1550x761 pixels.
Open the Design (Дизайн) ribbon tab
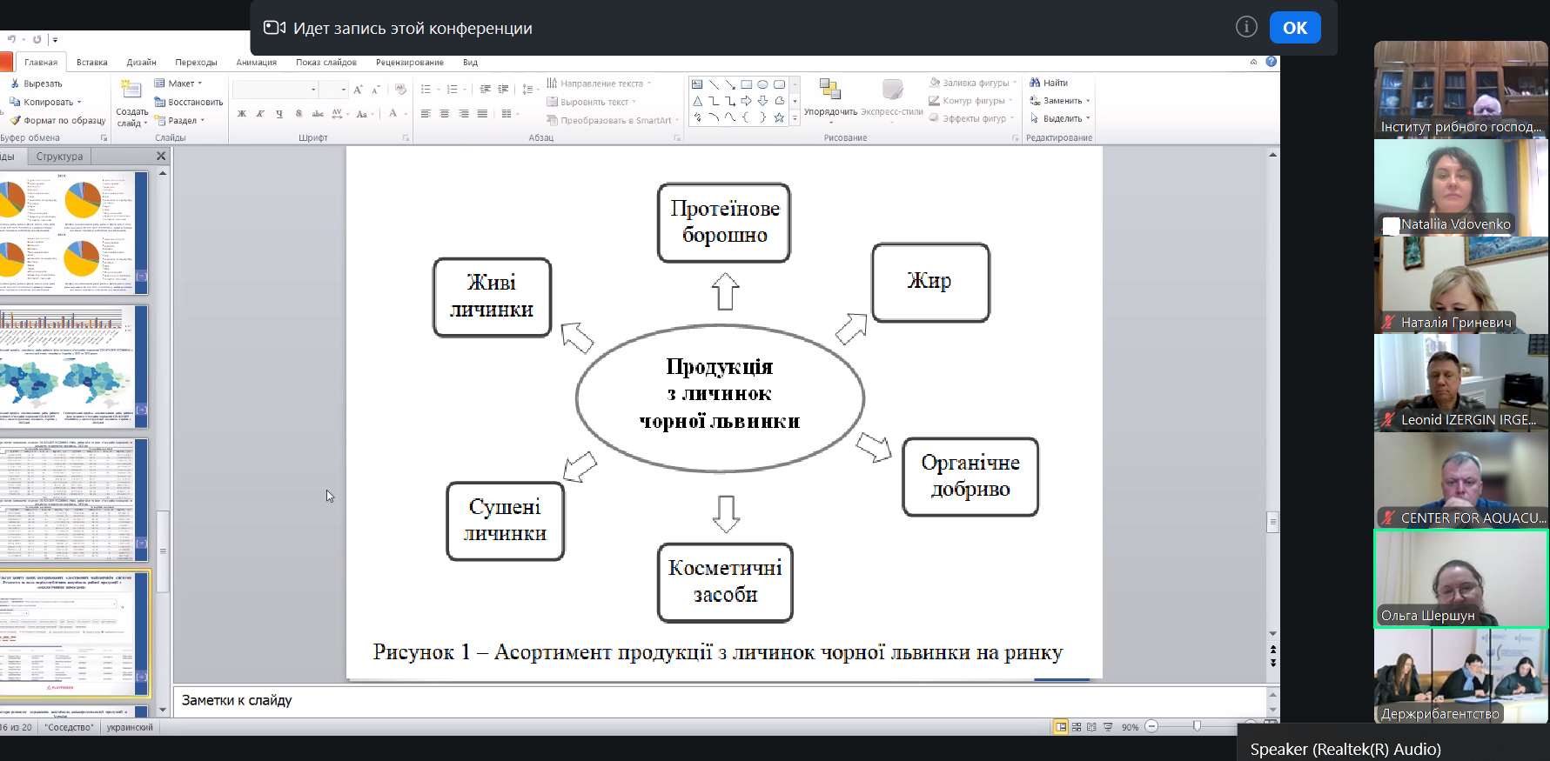pos(141,63)
